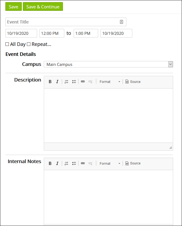Viewport: 182px width, 226px height.
Task: Switch Internal Notes editor to Source view
Action: [x=133, y=163]
